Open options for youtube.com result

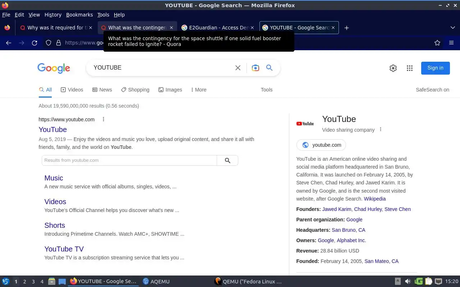[103, 119]
